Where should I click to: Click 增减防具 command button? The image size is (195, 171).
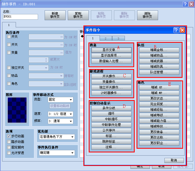[x=159, y=67]
